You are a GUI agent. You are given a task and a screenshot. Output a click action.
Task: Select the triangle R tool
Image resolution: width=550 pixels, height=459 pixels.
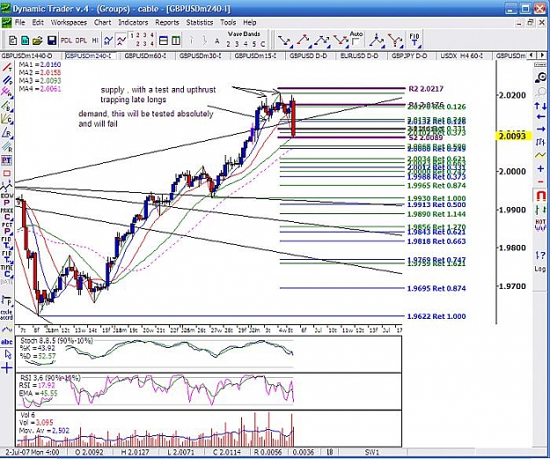(7, 133)
